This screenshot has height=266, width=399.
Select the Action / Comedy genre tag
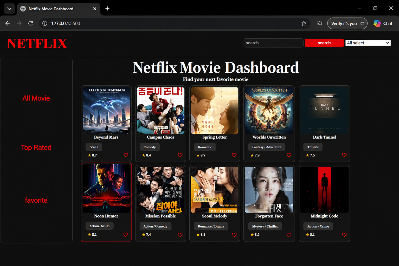point(155,226)
